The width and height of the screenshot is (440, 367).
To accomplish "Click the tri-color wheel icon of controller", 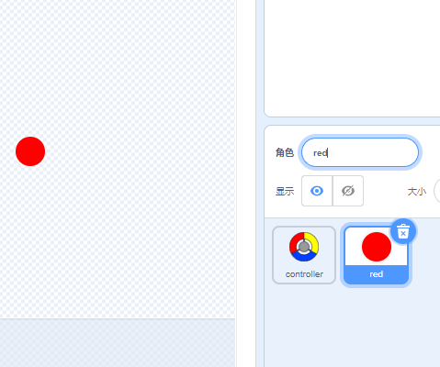I will [304, 247].
